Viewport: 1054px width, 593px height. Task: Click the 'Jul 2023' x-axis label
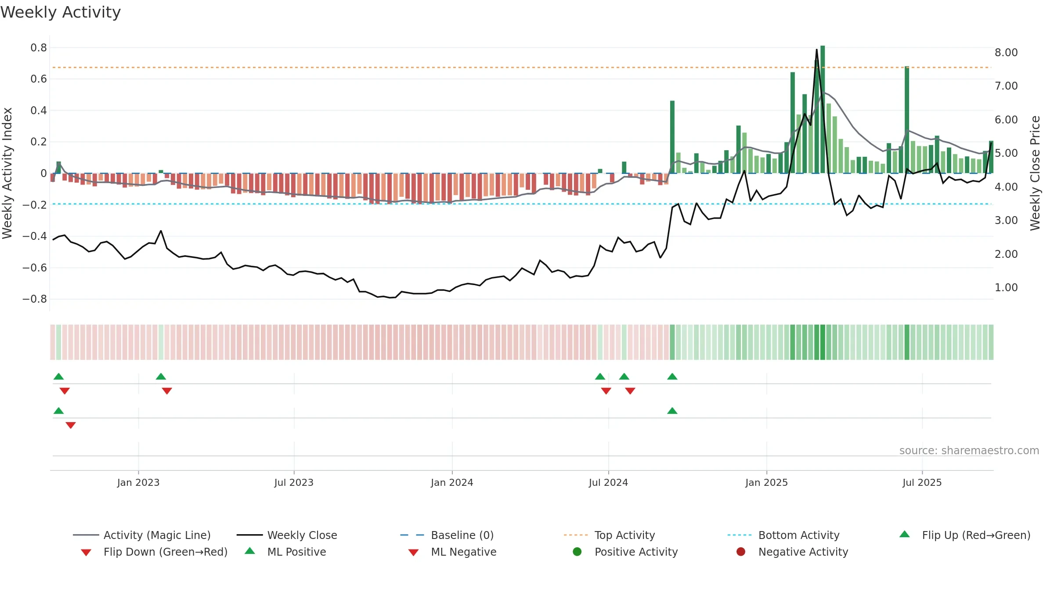click(294, 482)
